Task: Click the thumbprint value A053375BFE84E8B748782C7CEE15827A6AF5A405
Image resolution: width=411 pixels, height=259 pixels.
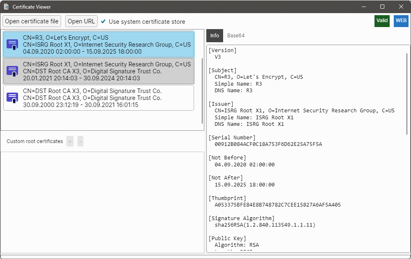Action: click(278, 205)
